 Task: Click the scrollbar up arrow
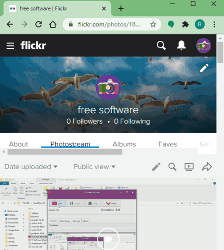[x=220, y=38]
